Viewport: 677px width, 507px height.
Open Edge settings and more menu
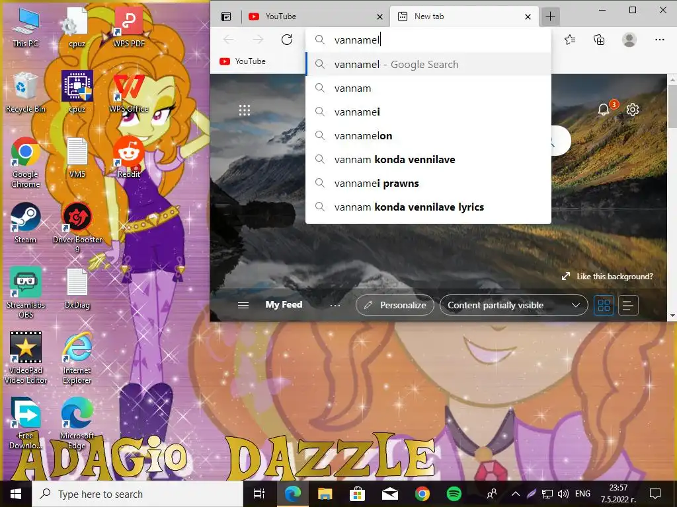pyautogui.click(x=659, y=40)
